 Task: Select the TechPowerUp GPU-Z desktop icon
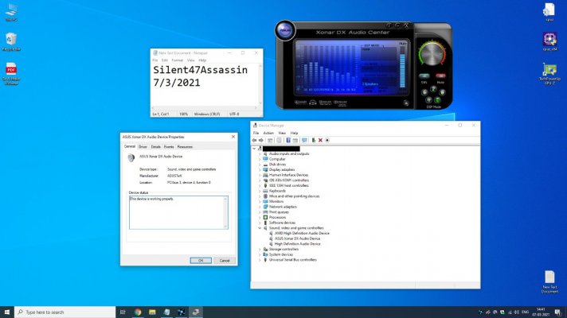pos(549,74)
